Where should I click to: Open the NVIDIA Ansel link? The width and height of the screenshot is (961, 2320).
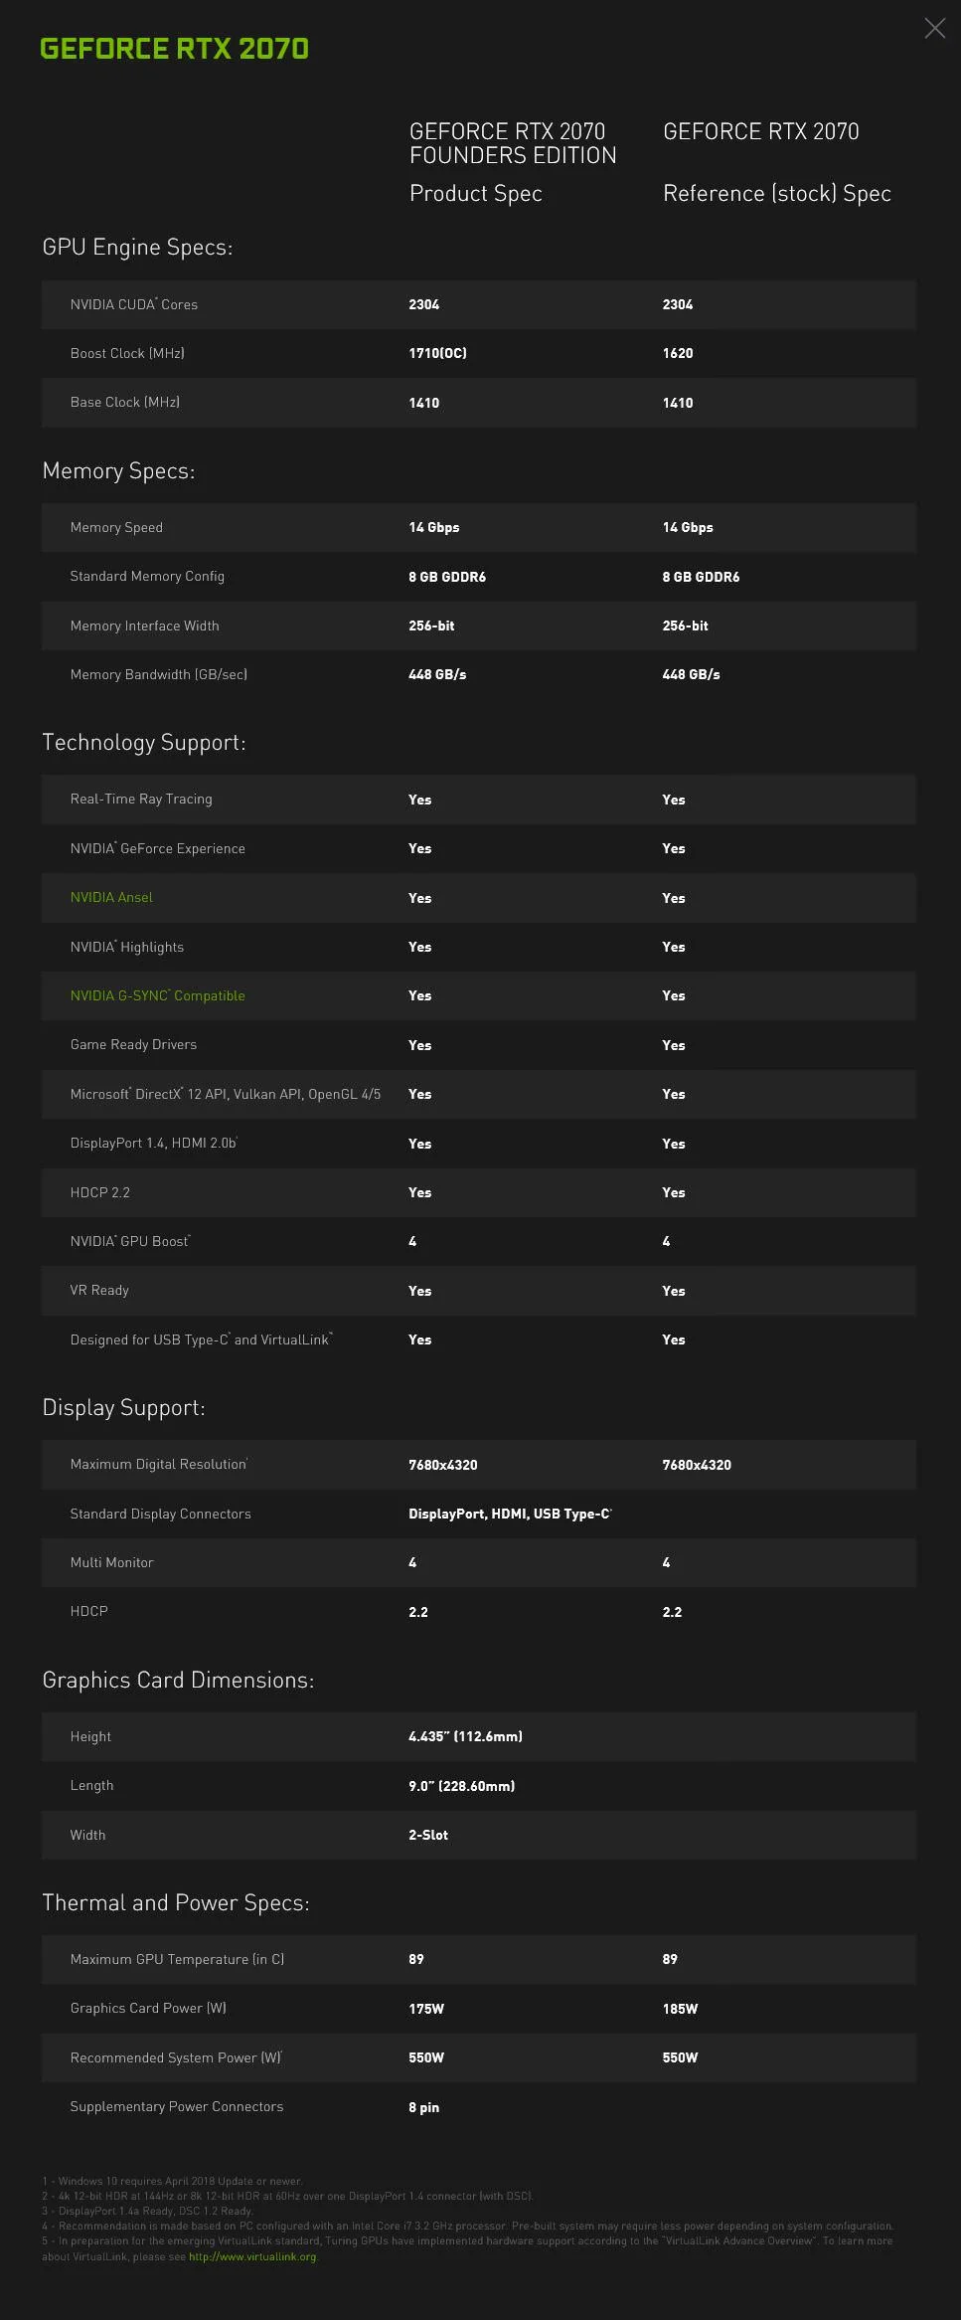[x=111, y=897]
